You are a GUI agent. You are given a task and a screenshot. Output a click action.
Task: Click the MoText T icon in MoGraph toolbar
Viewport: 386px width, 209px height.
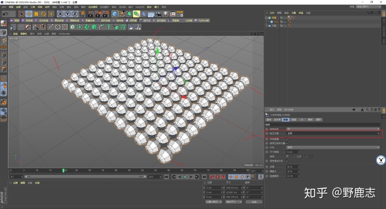coord(108,27)
